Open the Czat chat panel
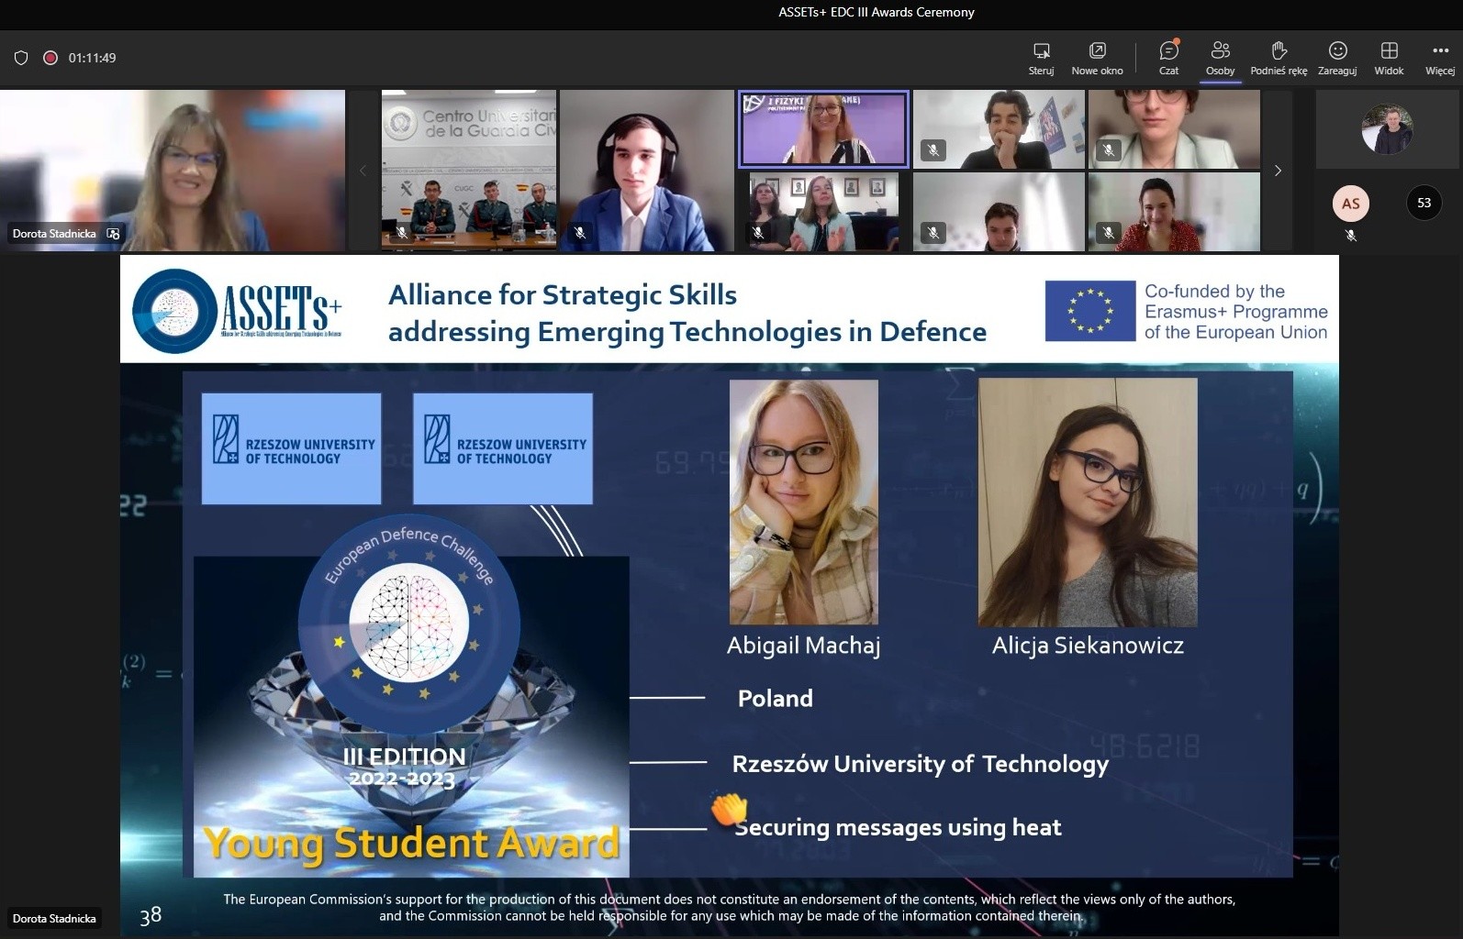This screenshot has height=939, width=1463. click(x=1168, y=58)
